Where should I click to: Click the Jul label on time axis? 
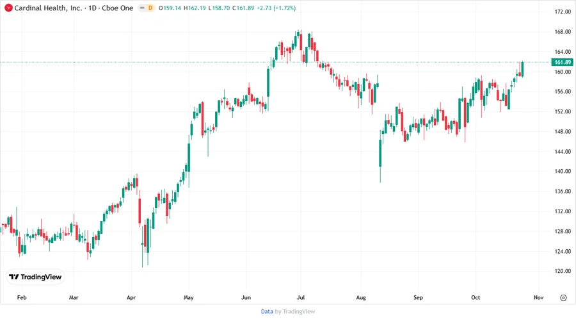[301, 298]
